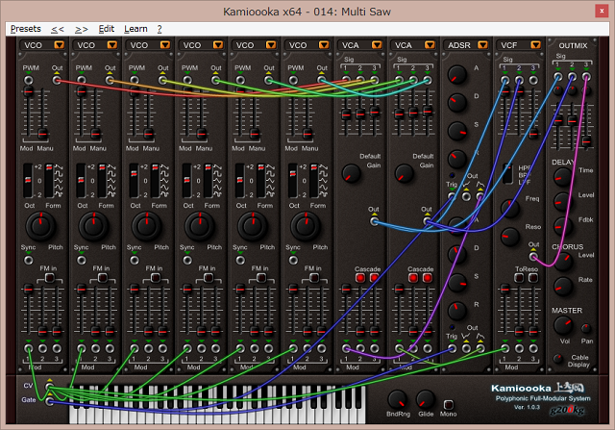
Task: Click the BndRng knob
Action: pyautogui.click(x=396, y=397)
